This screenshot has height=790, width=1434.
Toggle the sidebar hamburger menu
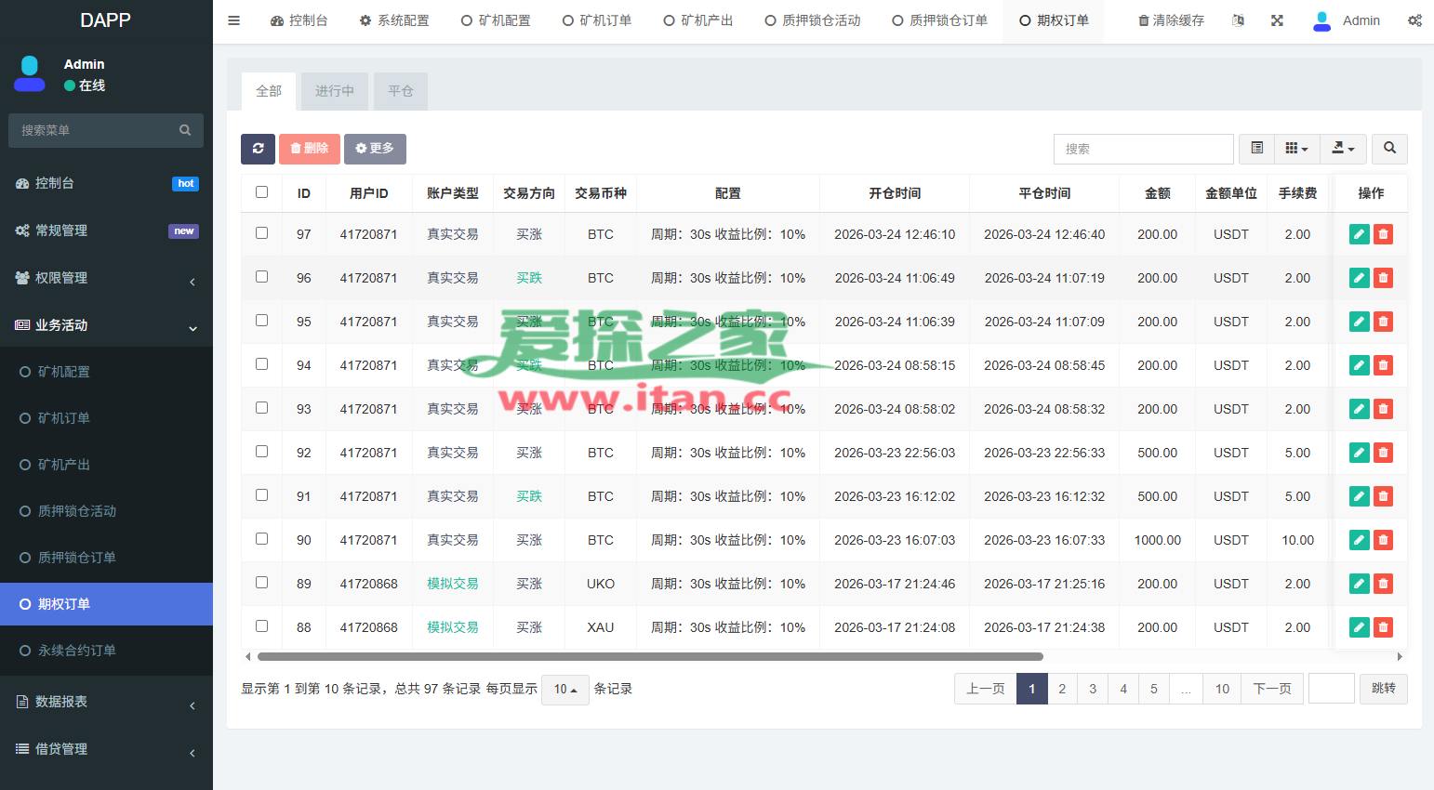tap(234, 20)
